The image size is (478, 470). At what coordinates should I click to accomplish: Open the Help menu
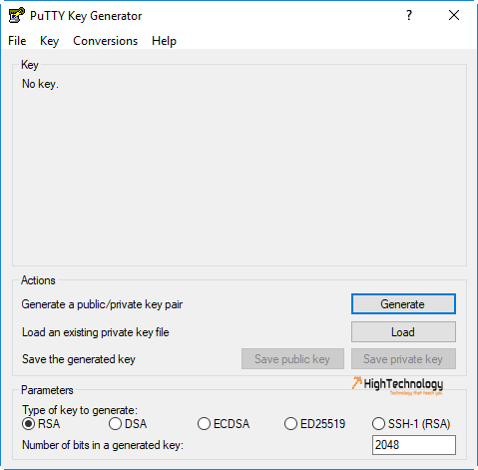164,41
